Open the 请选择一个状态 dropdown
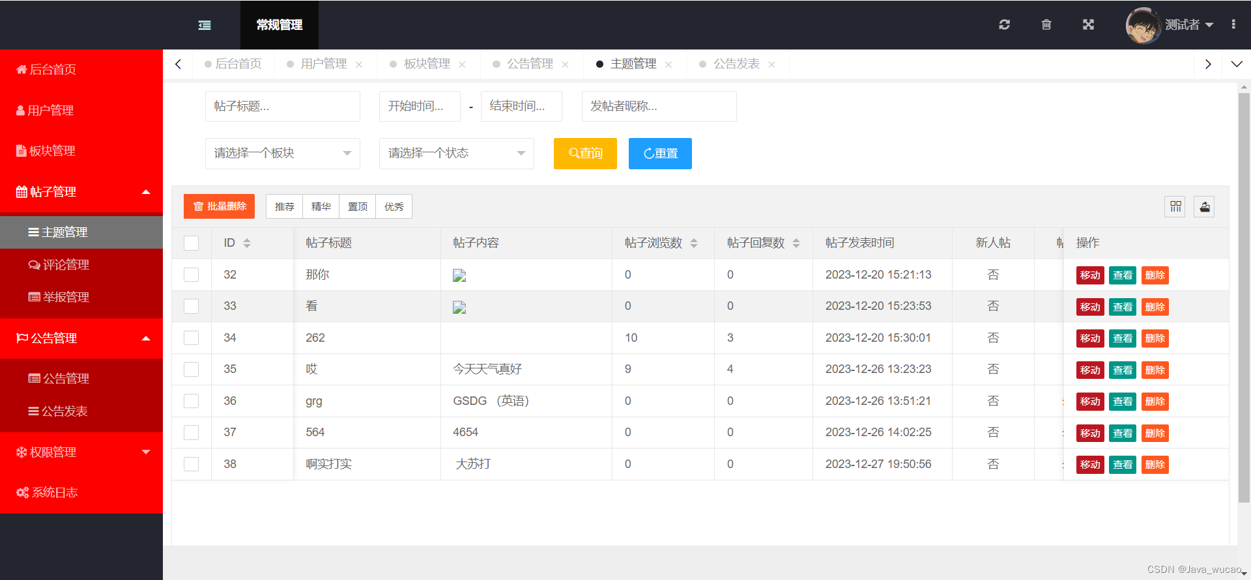Screen dimensions: 1251x580 click(x=457, y=154)
